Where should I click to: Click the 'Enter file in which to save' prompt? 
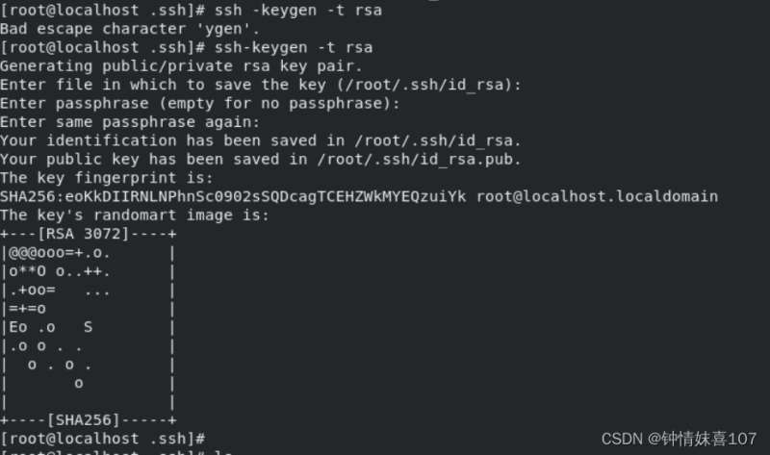click(x=260, y=85)
